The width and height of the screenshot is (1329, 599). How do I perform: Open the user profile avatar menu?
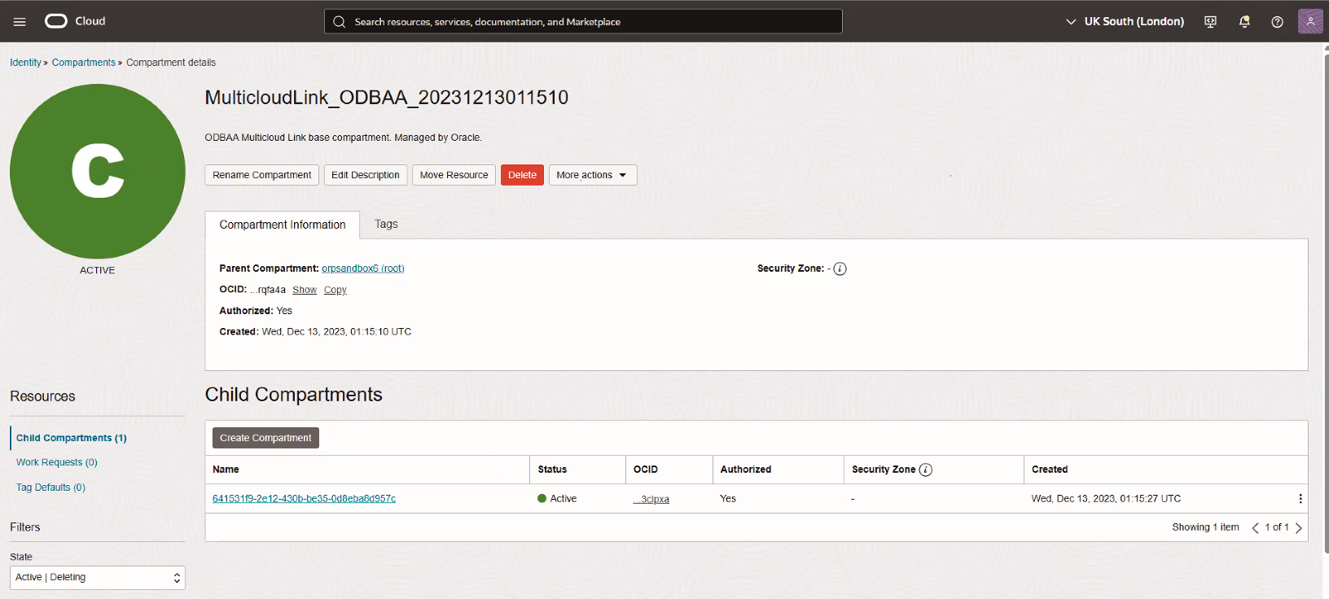(1309, 22)
